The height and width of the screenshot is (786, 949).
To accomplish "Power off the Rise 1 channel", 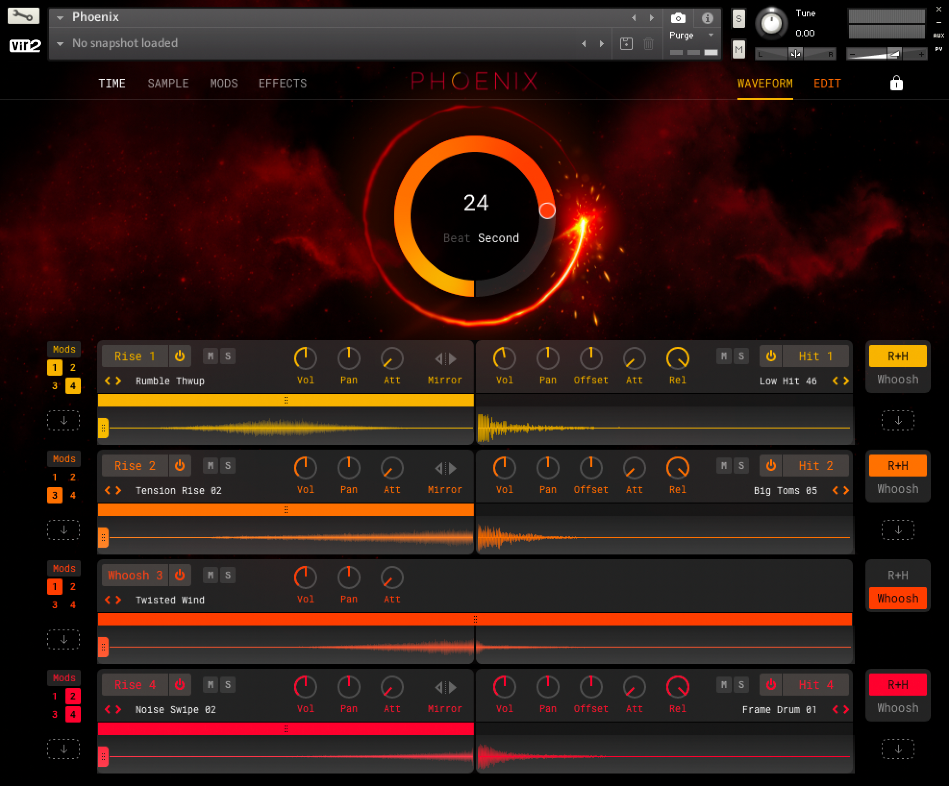I will point(180,356).
